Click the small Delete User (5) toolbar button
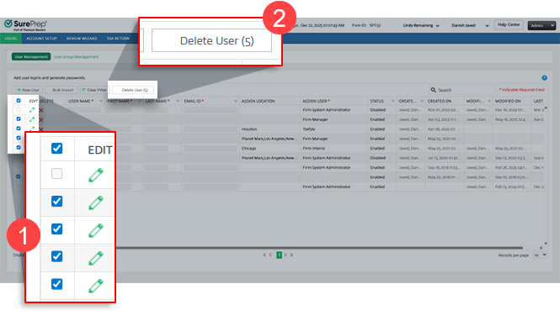Screen dimensions: 560x315 [x=134, y=90]
